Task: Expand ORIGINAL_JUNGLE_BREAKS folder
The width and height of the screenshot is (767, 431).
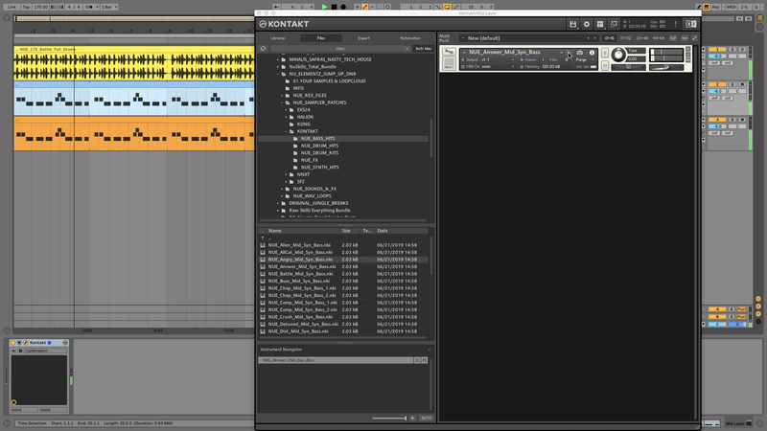Action: pyautogui.click(x=278, y=203)
